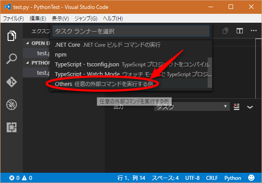Open the Explorer view in activity bar
Viewport: 262px width, 183px height.
(x=12, y=36)
